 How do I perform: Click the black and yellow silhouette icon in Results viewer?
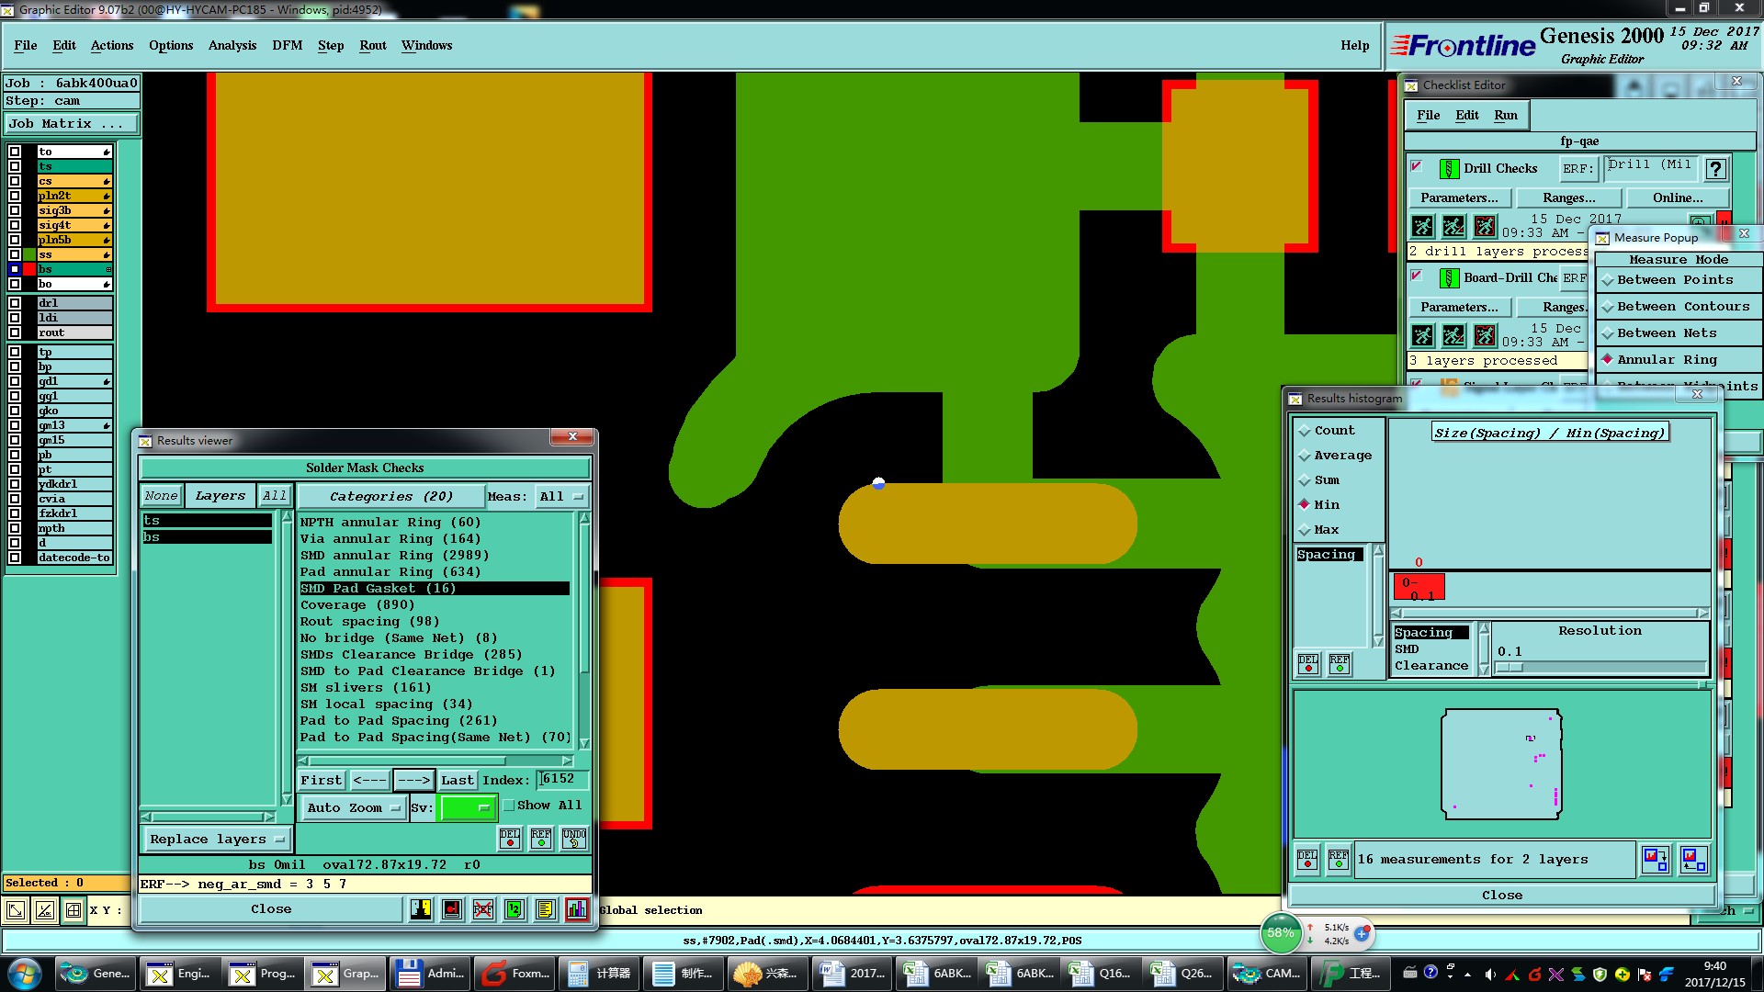click(x=421, y=909)
